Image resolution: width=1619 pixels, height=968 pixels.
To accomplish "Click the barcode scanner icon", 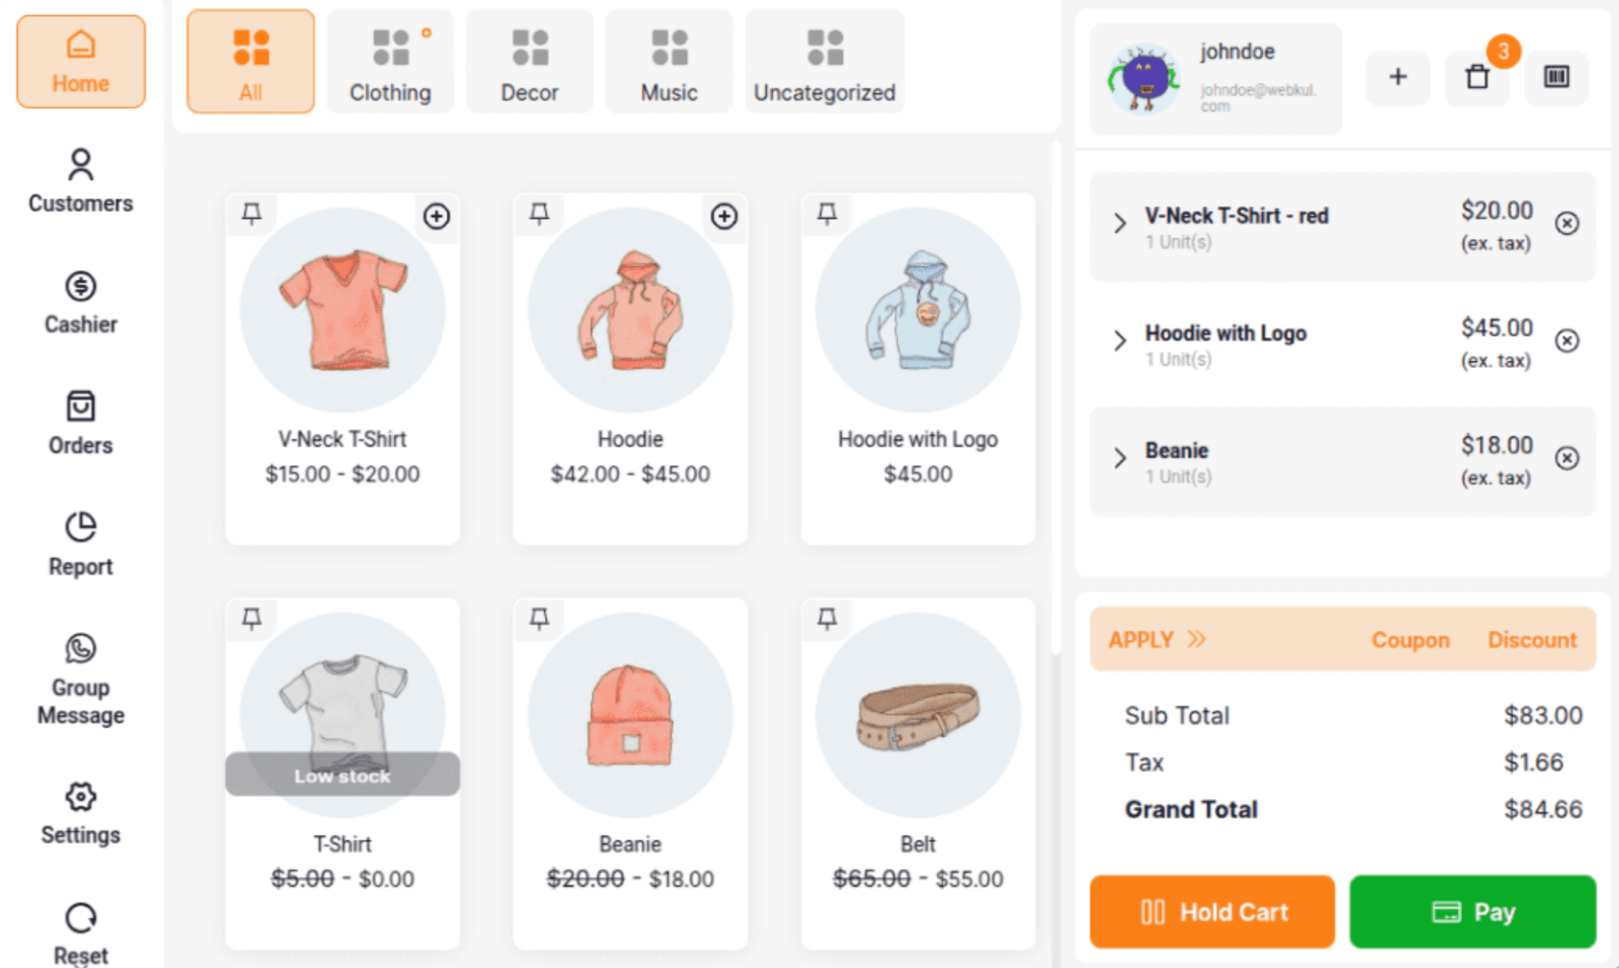I will coord(1556,76).
